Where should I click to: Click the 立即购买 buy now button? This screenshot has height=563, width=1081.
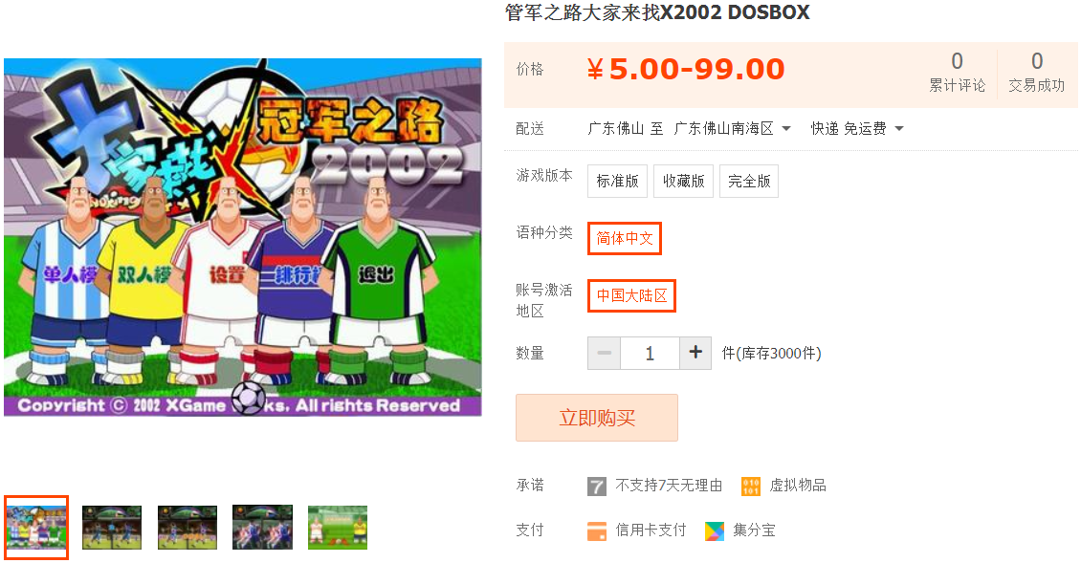pos(597,418)
